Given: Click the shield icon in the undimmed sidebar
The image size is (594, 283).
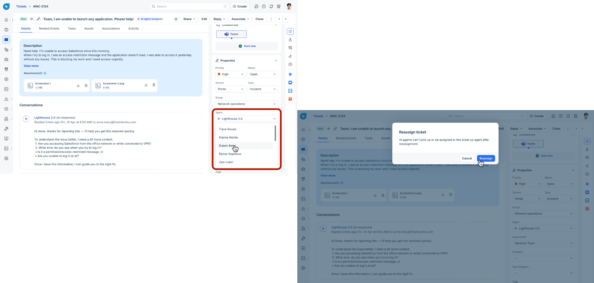Looking at the screenshot, I should (6, 69).
